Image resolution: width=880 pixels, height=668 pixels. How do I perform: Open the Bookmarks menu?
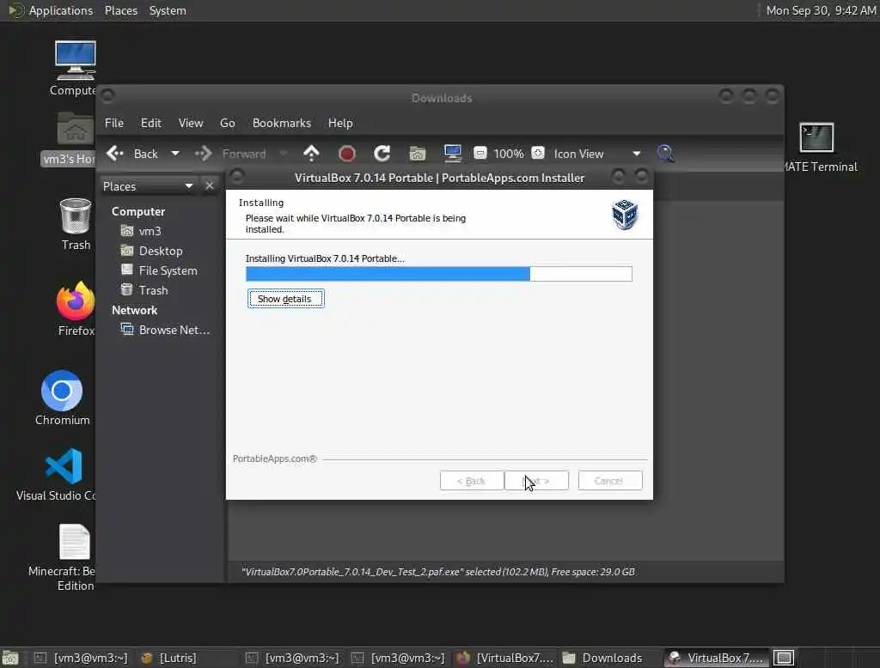(x=282, y=123)
